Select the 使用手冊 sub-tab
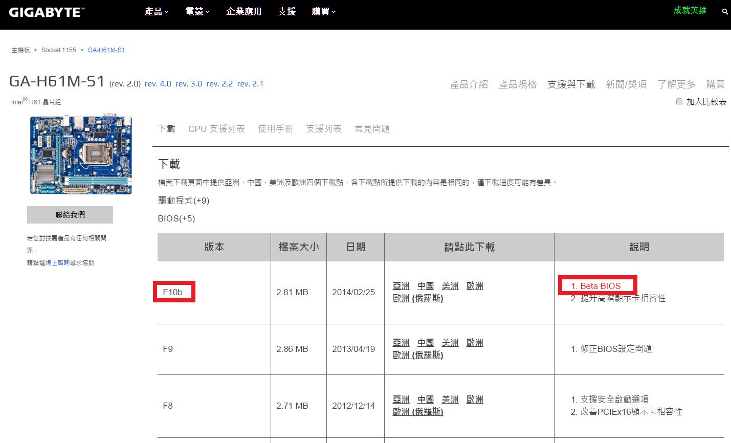This screenshot has width=731, height=443. 275,129
